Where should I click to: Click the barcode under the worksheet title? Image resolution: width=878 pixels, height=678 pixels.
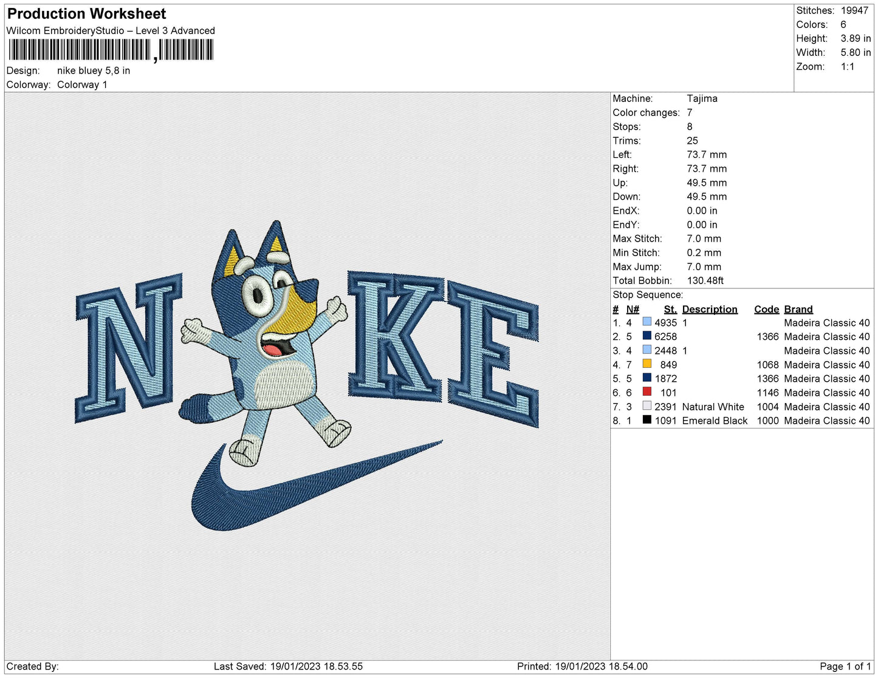pos(111,50)
